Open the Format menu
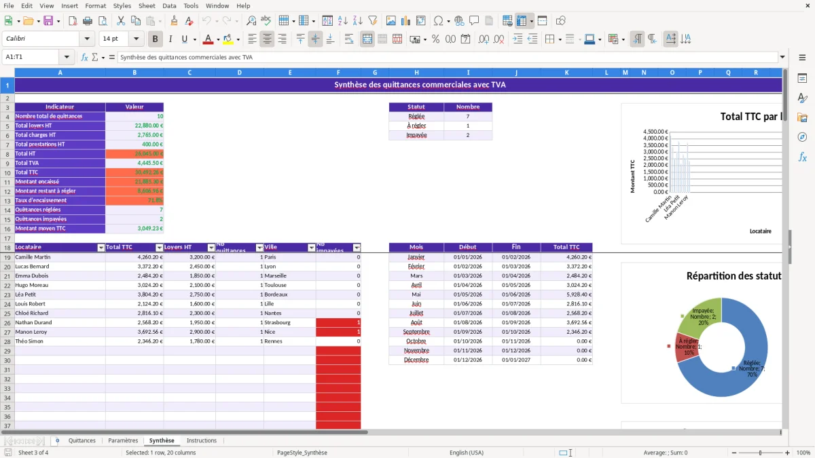Viewport: 815px width, 458px height. pos(95,5)
